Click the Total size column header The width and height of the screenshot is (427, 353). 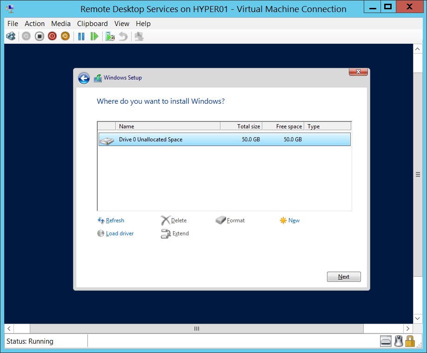point(241,127)
